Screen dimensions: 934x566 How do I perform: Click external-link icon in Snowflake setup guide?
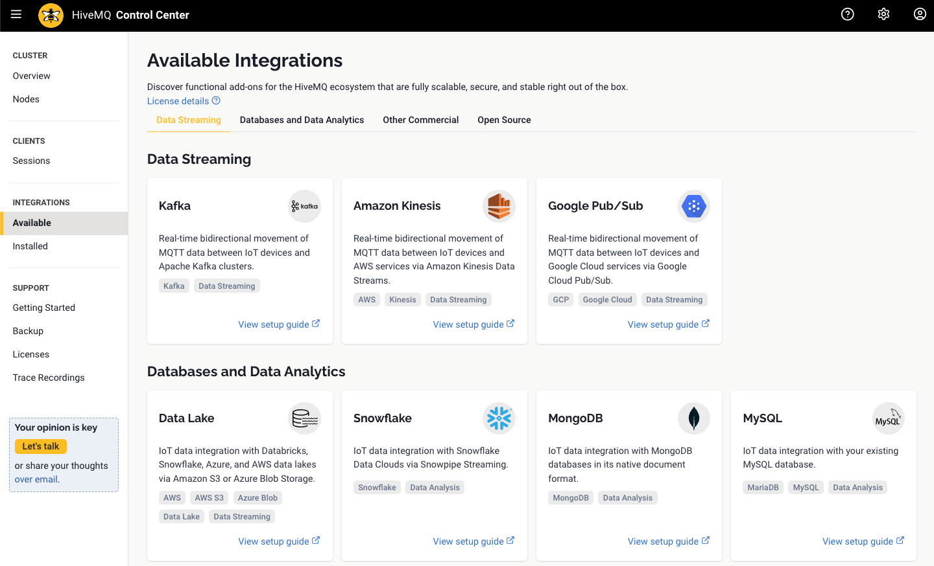[510, 540]
